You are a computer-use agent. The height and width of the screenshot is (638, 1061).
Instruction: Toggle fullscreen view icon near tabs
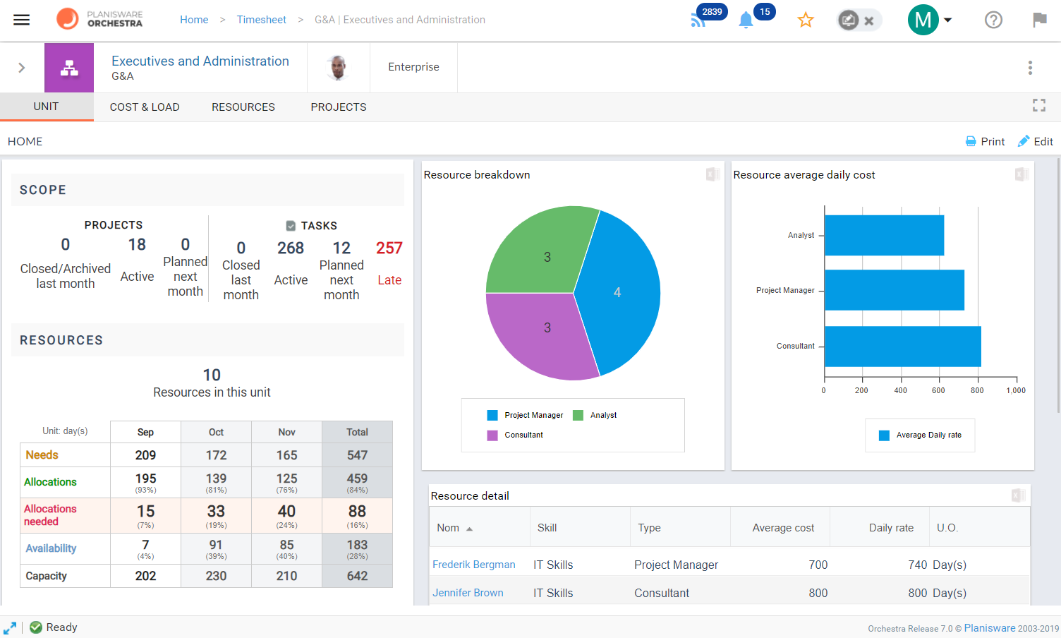1039,105
